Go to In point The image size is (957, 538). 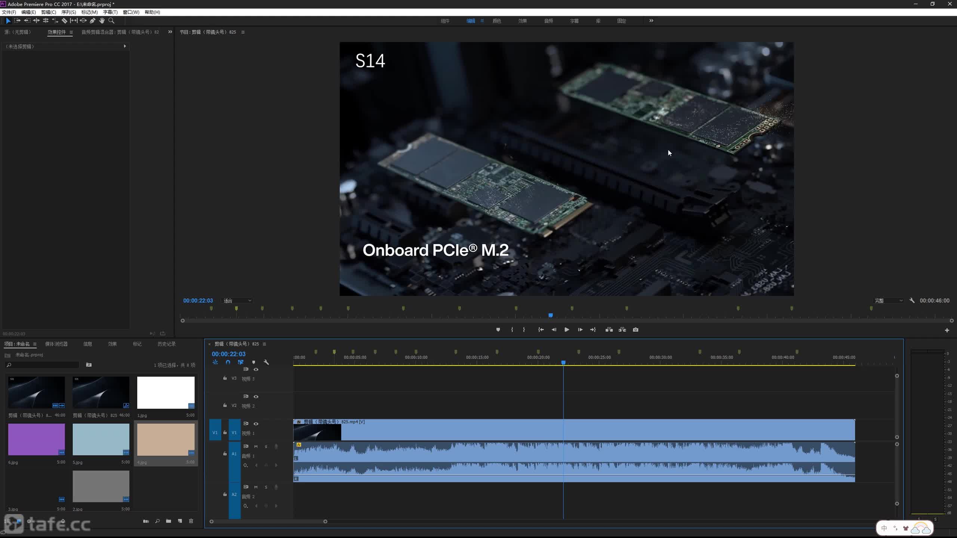541,330
